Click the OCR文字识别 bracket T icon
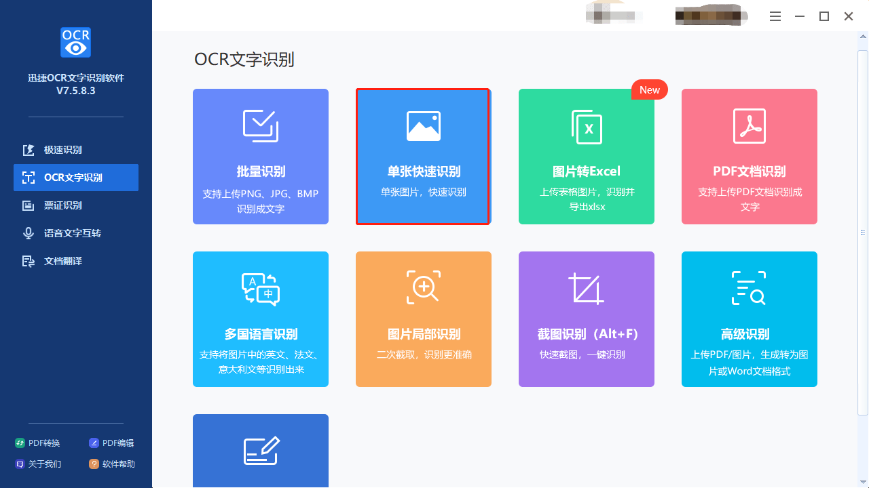This screenshot has width=869, height=488. [29, 178]
